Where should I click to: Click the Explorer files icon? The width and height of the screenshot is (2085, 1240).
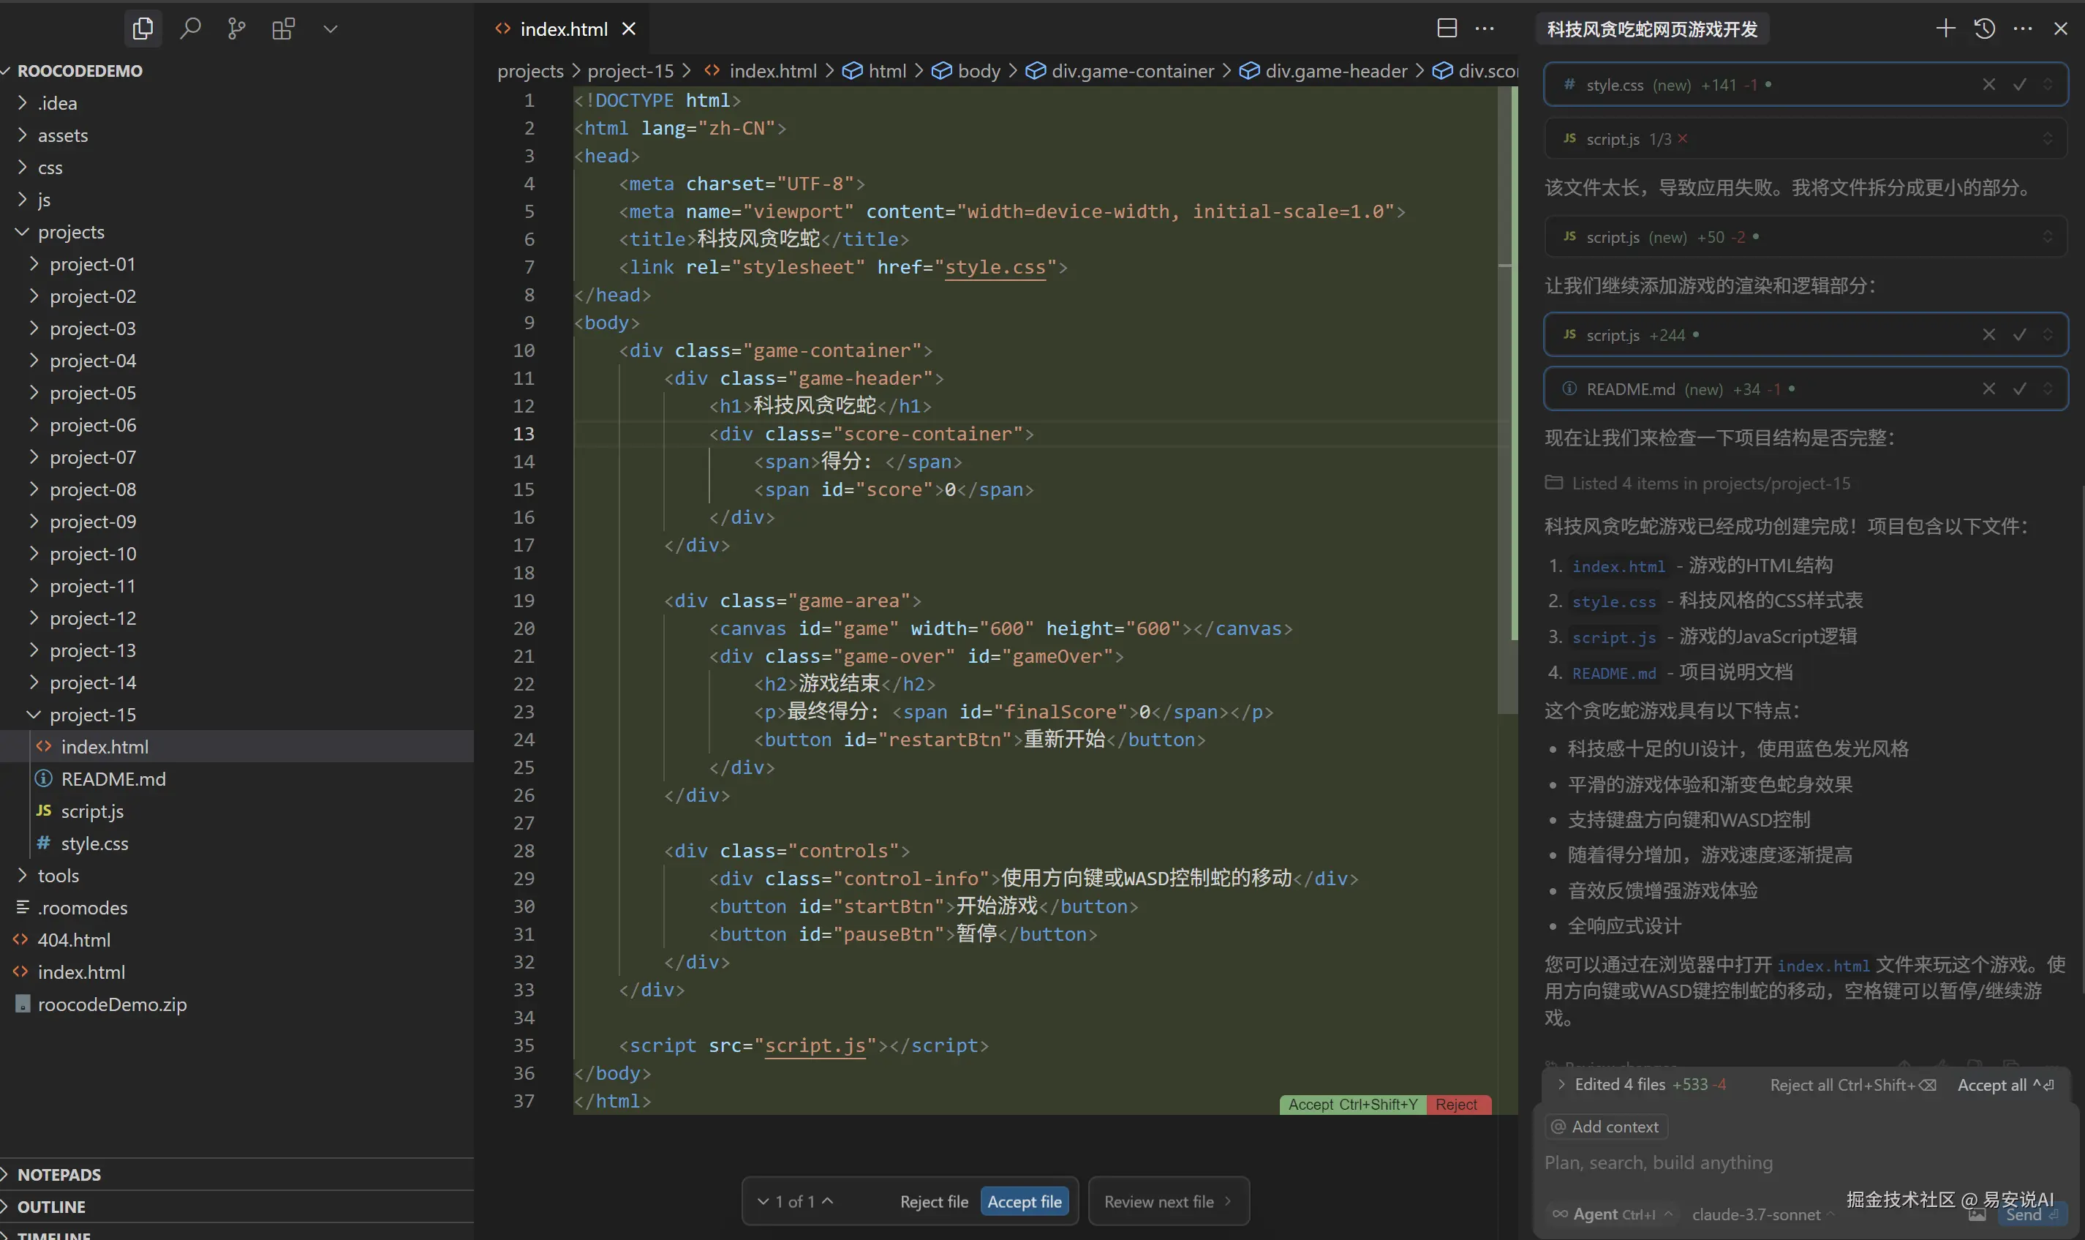tap(143, 29)
